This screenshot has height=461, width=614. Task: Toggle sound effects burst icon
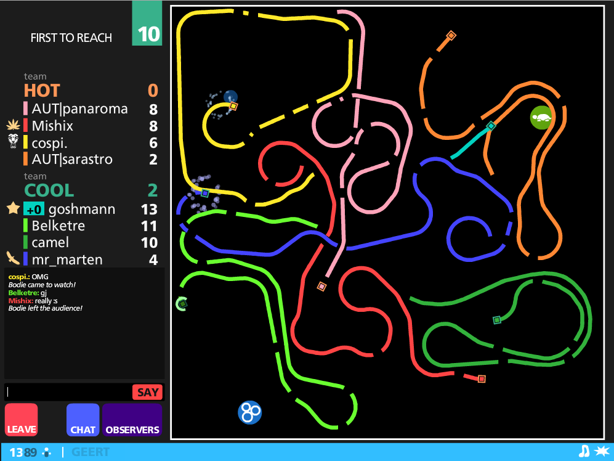[x=602, y=451]
